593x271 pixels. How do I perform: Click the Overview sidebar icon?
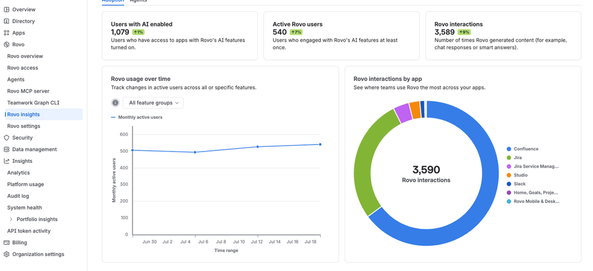coord(7,10)
